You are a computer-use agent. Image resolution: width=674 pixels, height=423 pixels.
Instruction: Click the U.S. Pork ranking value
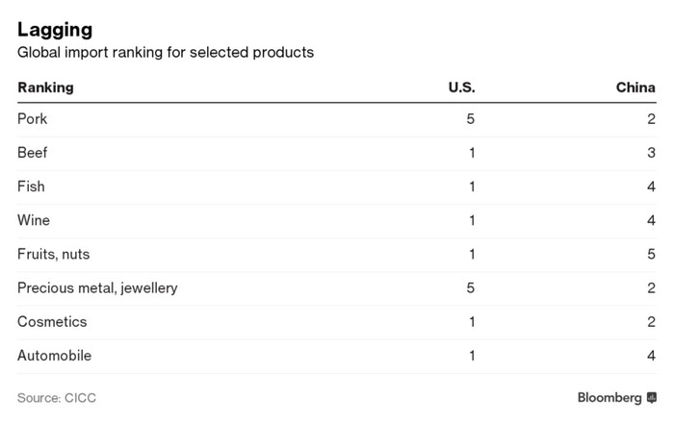point(470,119)
